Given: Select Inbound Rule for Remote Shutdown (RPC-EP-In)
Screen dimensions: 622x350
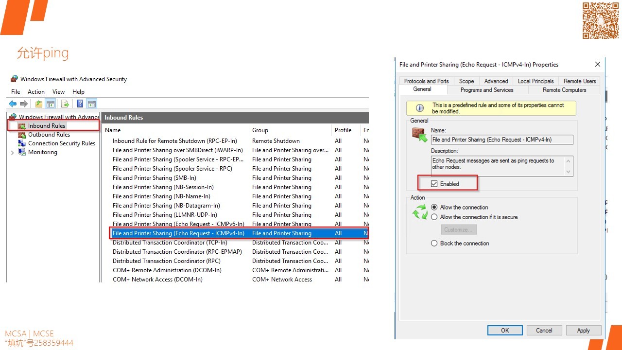Looking at the screenshot, I should (x=240, y=141).
